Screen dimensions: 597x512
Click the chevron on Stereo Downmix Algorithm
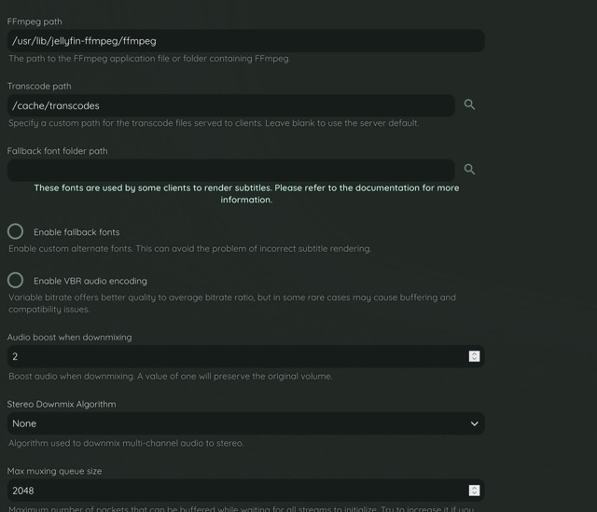[474, 423]
